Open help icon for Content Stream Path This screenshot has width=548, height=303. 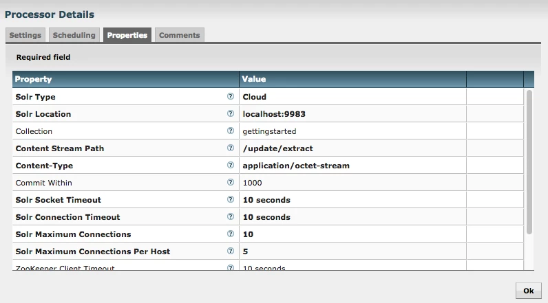tap(231, 148)
